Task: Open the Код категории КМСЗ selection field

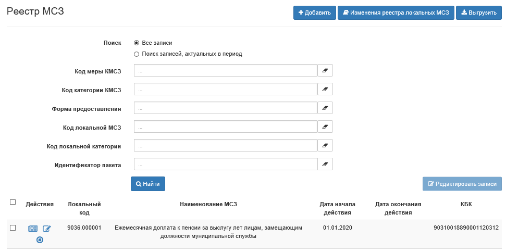Action: 225,90
